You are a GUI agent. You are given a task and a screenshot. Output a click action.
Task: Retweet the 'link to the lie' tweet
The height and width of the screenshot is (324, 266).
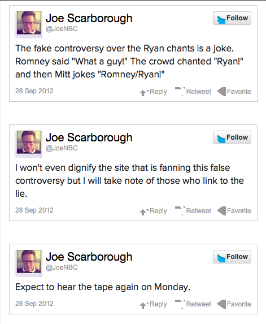(x=193, y=211)
